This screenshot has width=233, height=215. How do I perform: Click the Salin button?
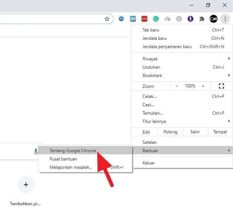tap(195, 132)
